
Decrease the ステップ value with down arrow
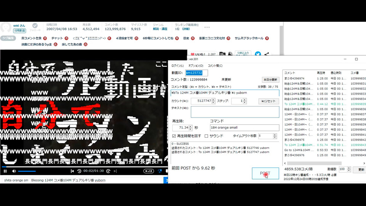click(x=245, y=102)
